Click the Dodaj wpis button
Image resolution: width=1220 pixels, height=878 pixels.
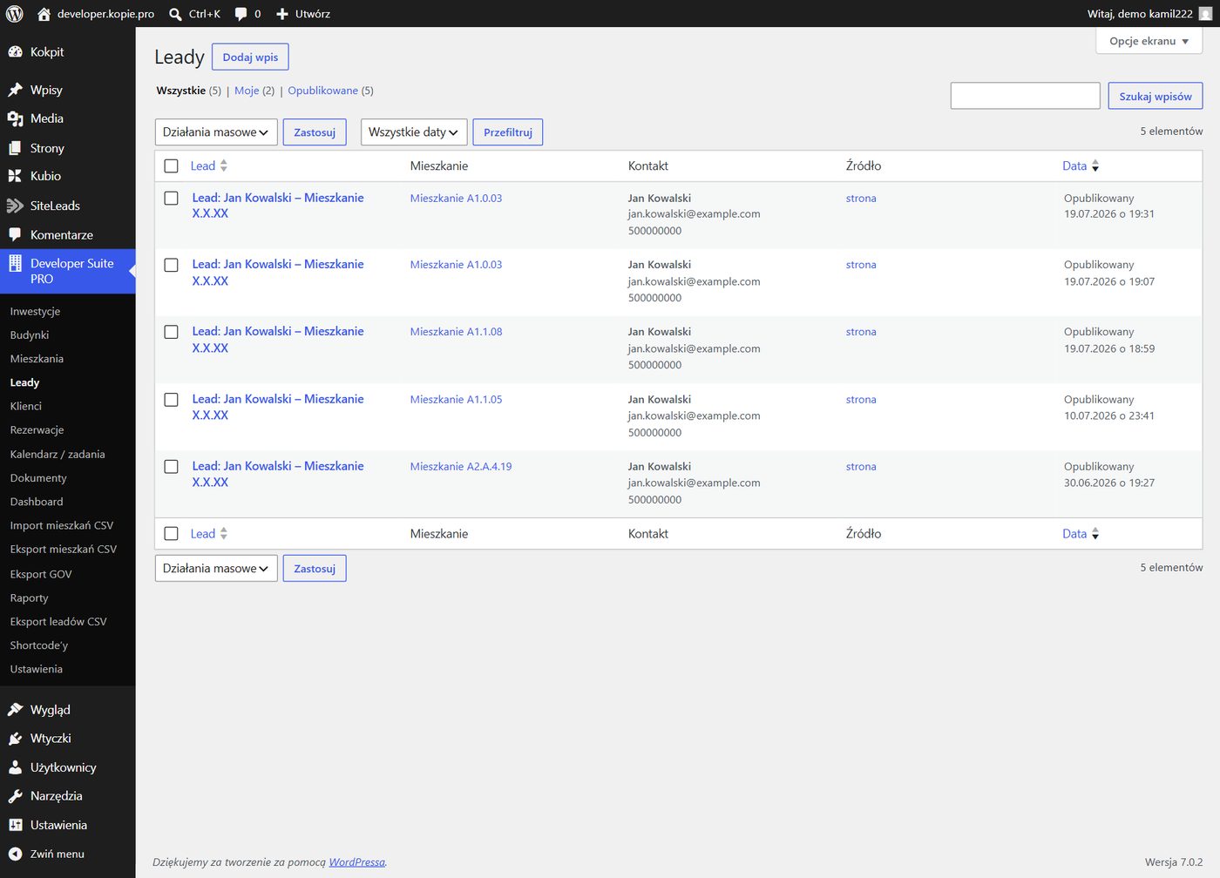[x=250, y=57]
